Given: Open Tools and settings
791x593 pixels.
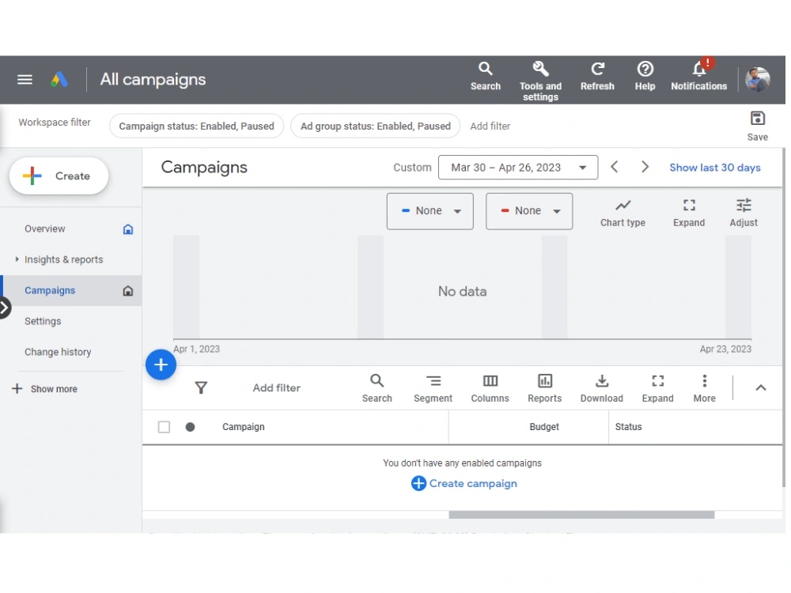Looking at the screenshot, I should [540, 81].
